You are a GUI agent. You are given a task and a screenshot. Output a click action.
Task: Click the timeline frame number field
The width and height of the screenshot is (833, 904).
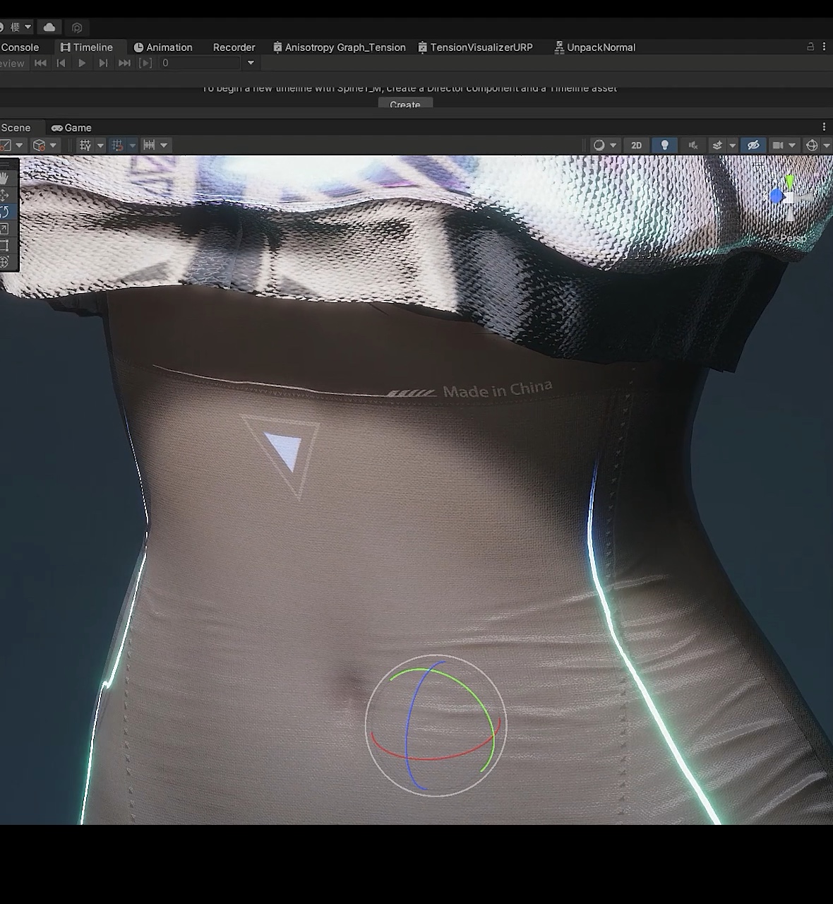pyautogui.click(x=200, y=63)
